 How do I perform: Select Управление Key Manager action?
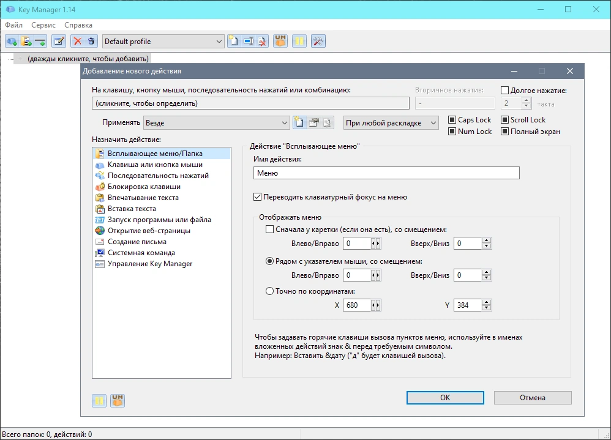(x=162, y=264)
